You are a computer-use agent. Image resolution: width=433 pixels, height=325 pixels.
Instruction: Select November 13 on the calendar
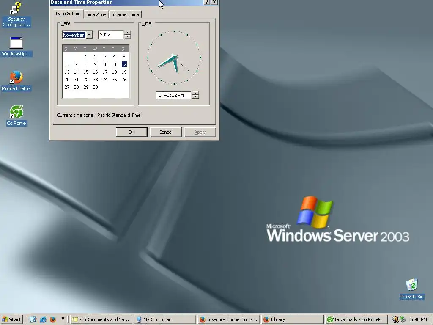click(67, 72)
